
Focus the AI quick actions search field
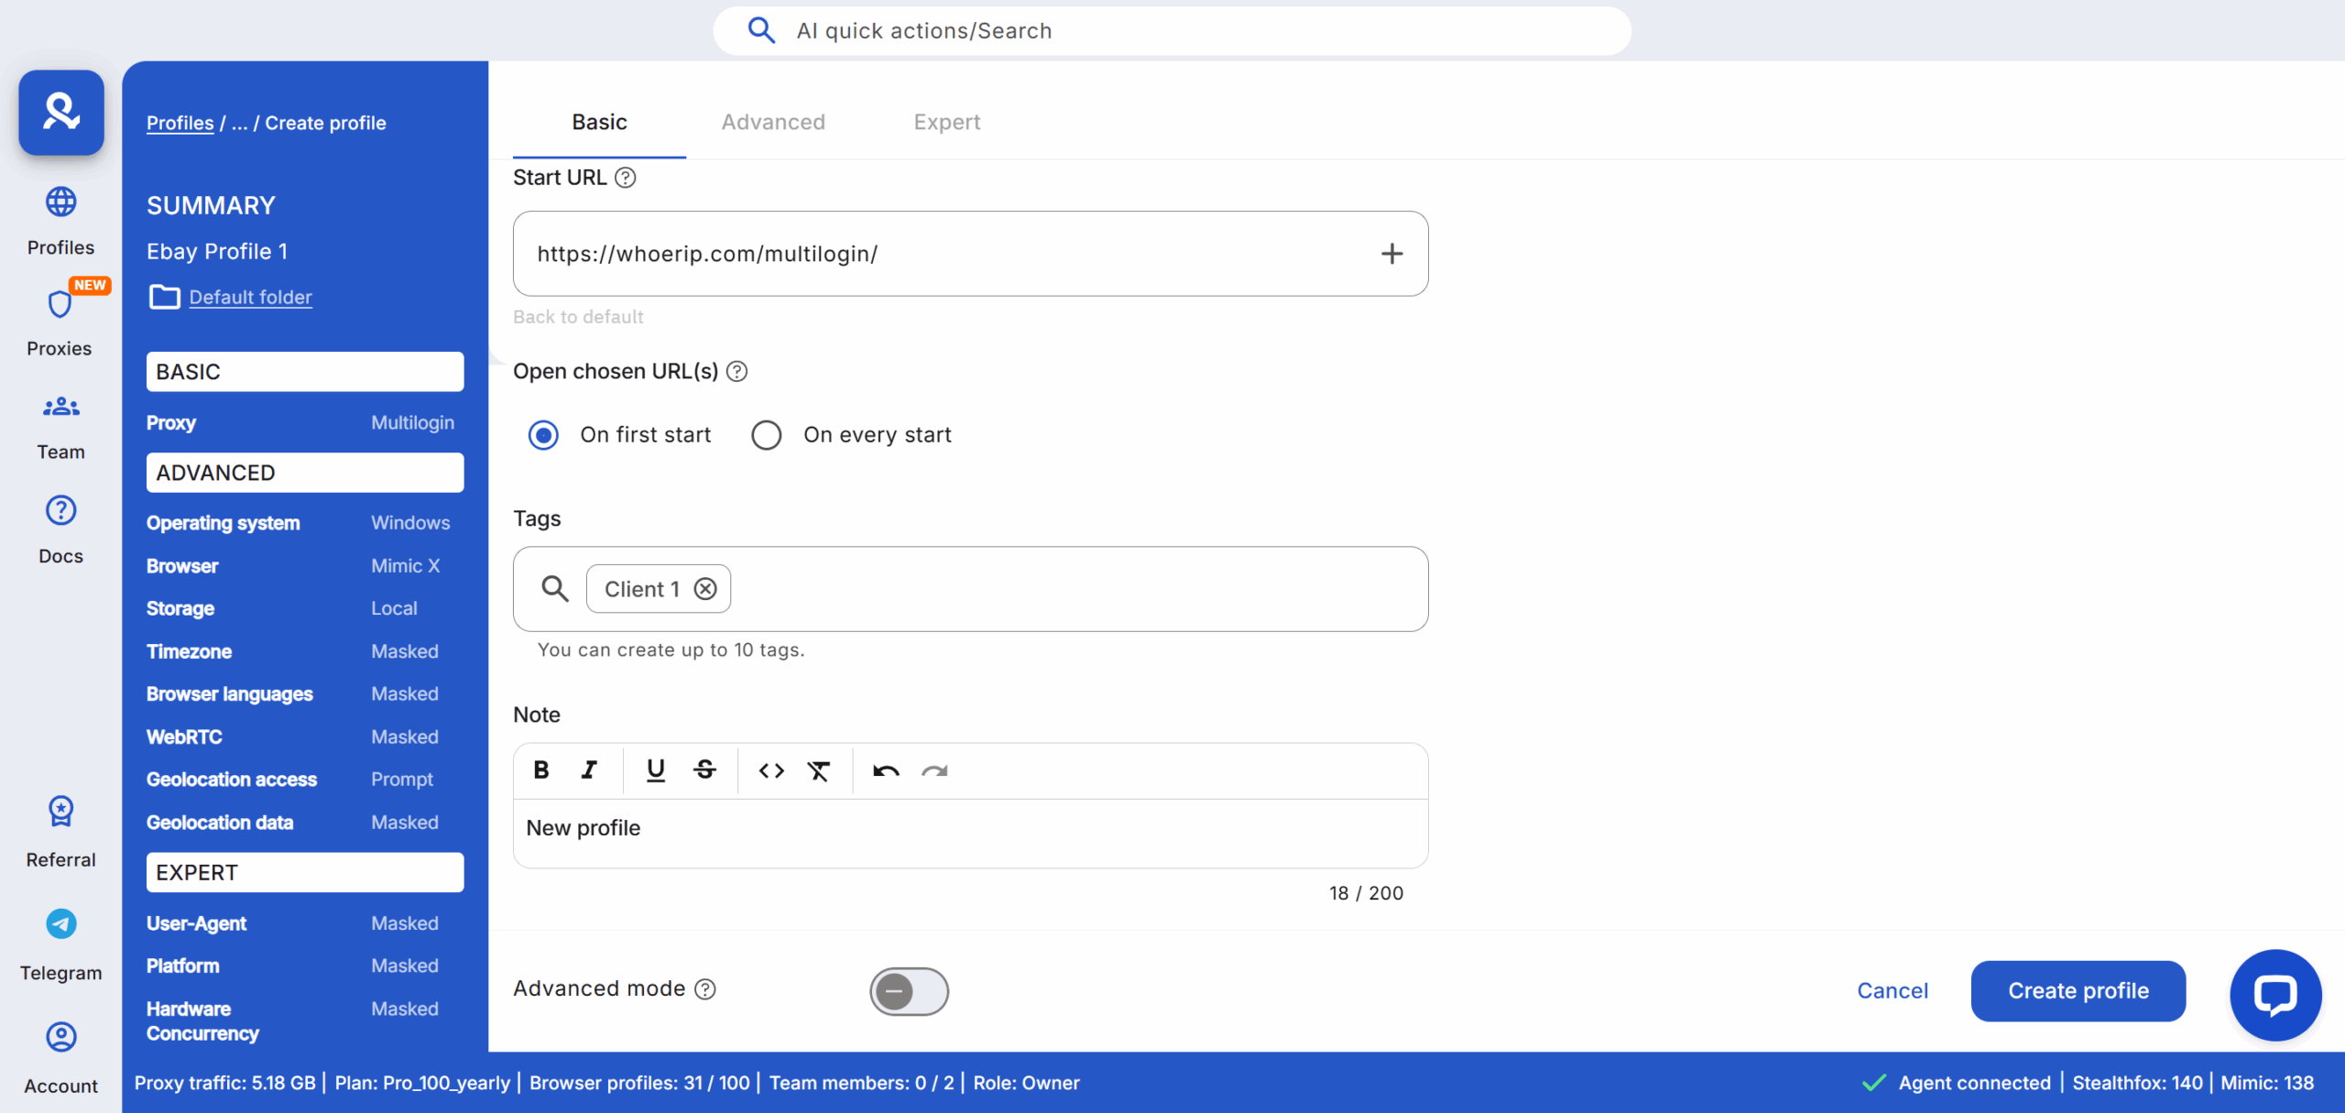(x=1172, y=31)
